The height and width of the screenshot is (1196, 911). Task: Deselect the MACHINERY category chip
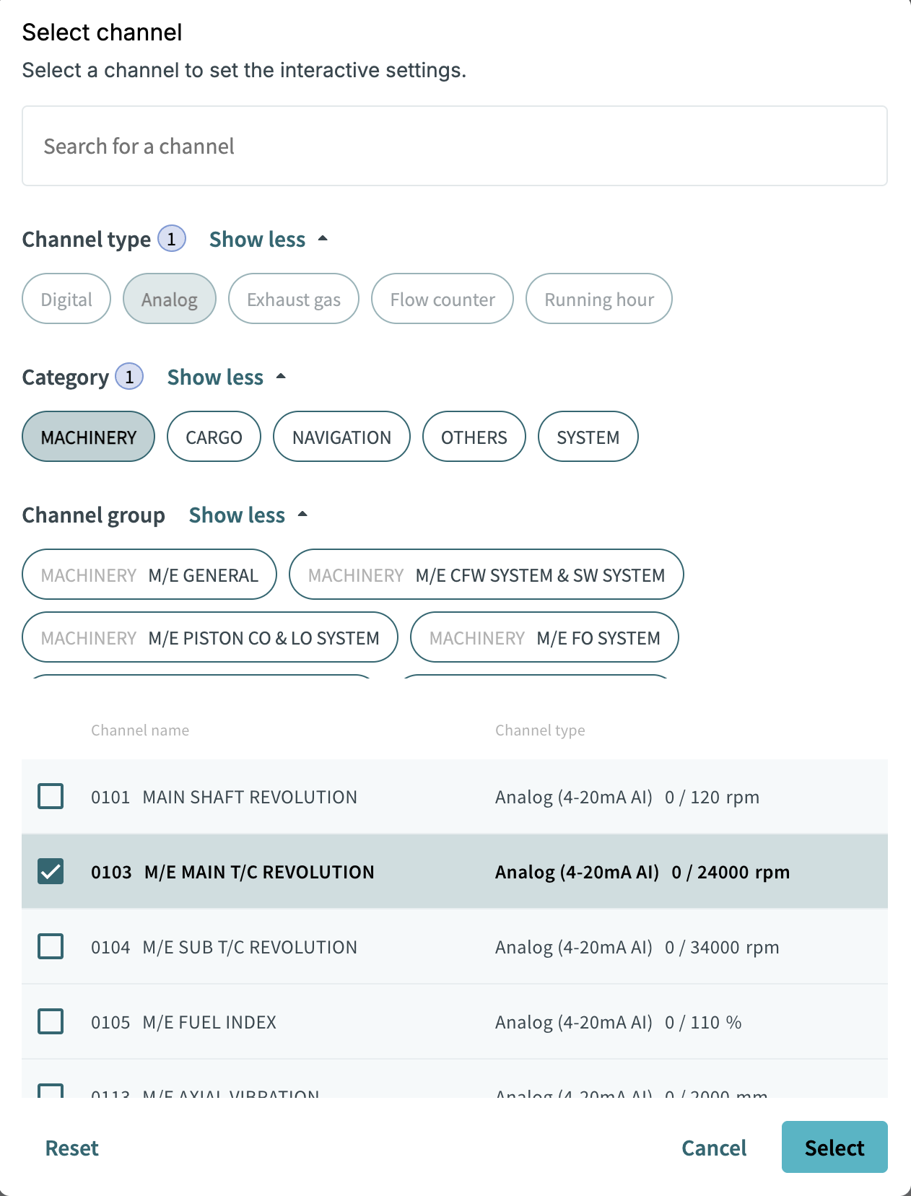coord(89,437)
